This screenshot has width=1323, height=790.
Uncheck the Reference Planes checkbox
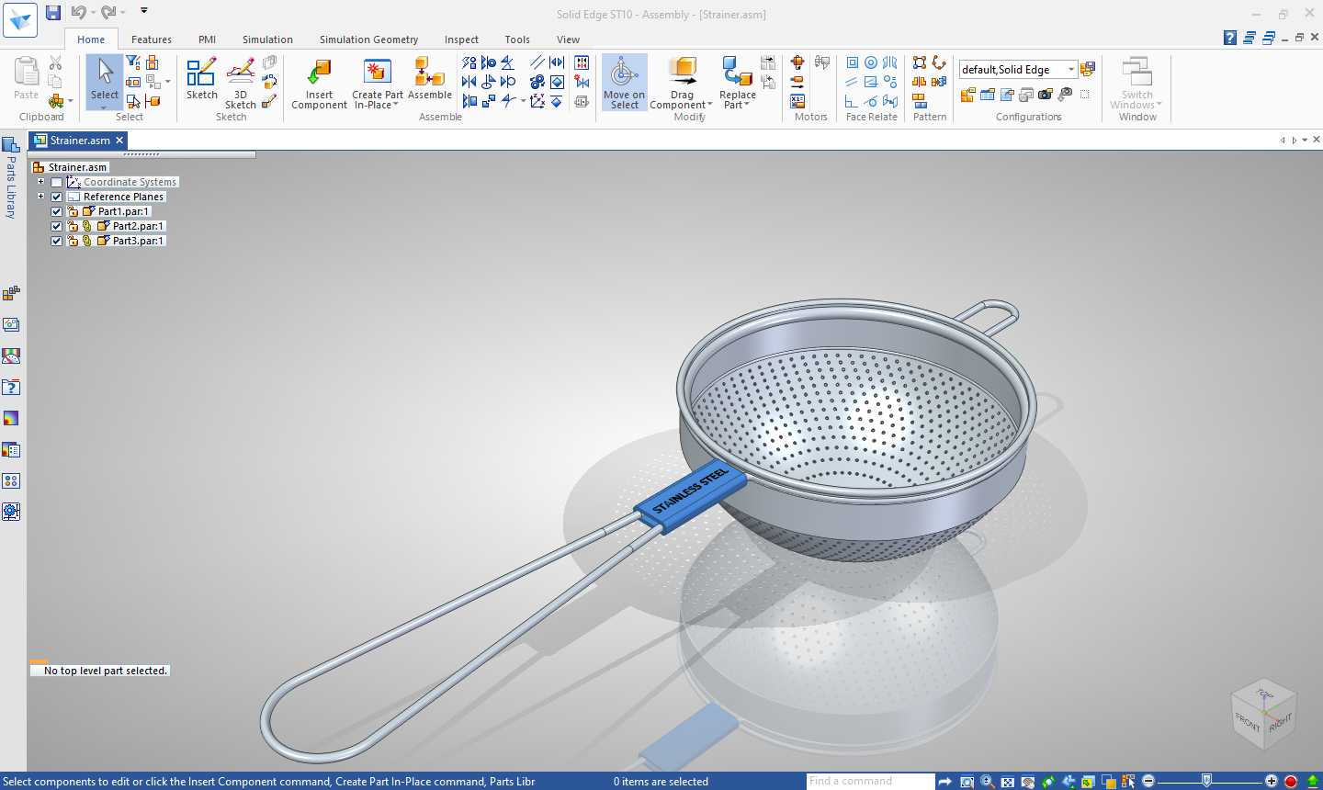[x=57, y=197]
